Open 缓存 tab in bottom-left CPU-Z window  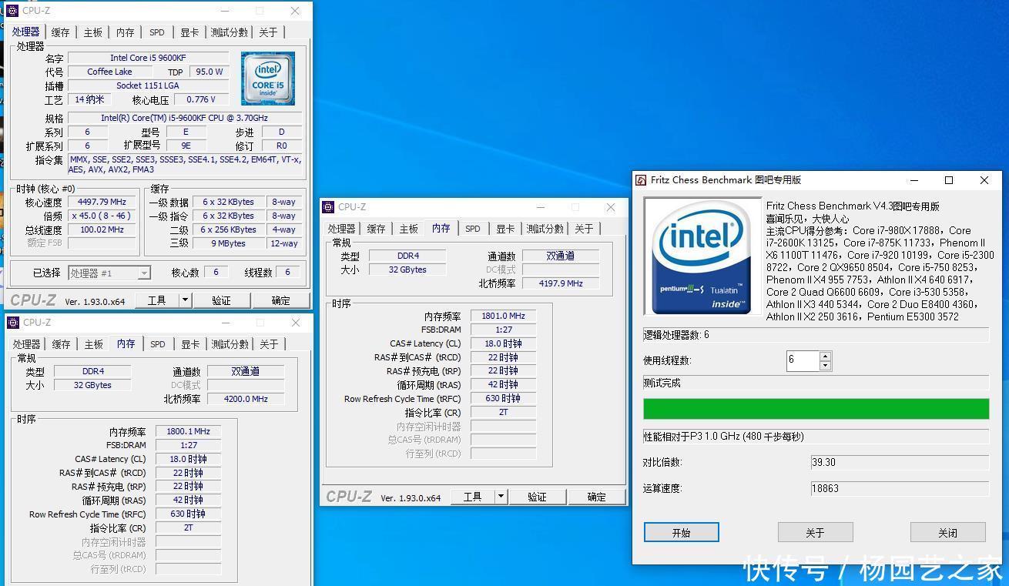coord(61,344)
